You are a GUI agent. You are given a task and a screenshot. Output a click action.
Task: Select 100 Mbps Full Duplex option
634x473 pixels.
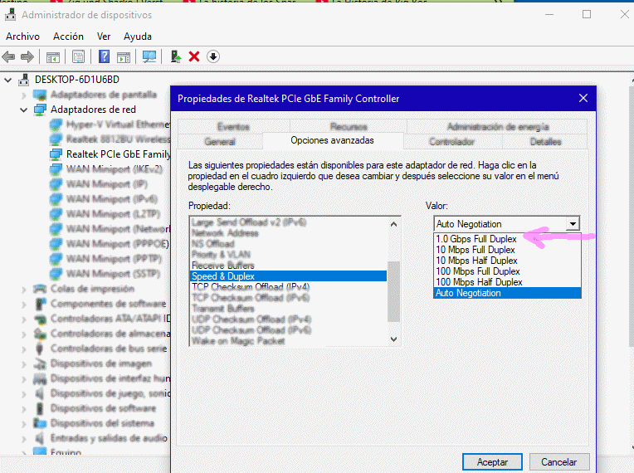[x=507, y=271]
